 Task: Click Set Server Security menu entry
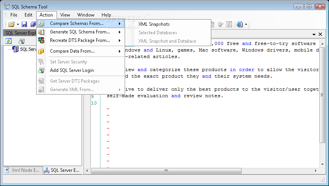(81, 62)
